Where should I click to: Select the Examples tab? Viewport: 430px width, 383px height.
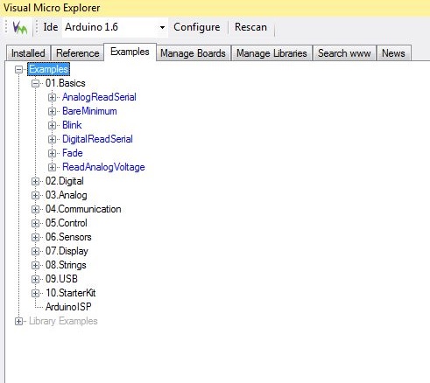(x=130, y=52)
